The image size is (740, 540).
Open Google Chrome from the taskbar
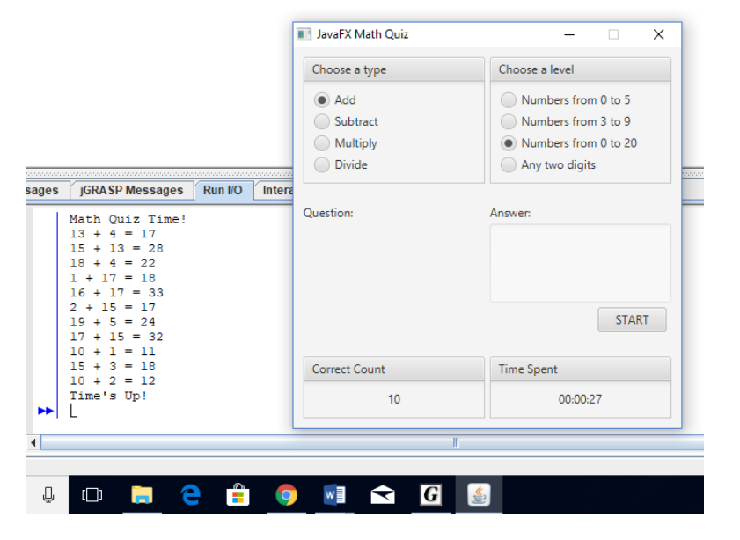[286, 494]
